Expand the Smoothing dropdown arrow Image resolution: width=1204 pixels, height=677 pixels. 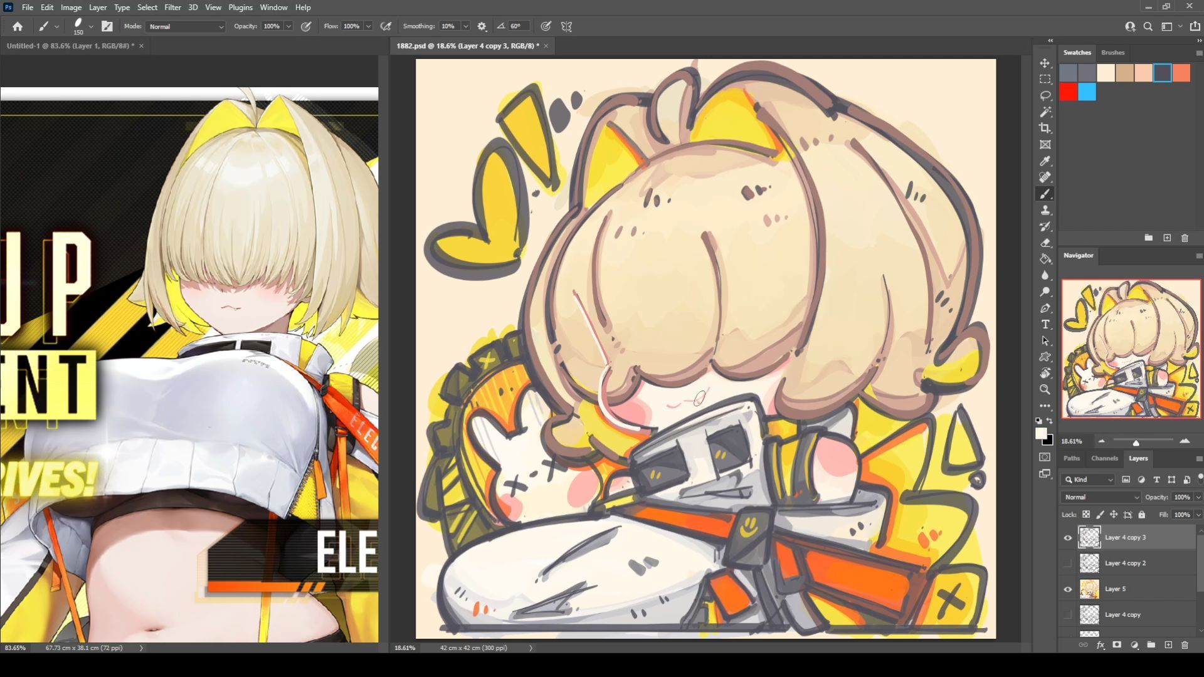(x=465, y=26)
